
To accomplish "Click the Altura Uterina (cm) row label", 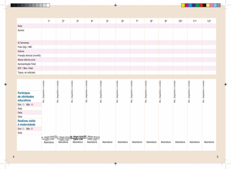I will point(26,60).
